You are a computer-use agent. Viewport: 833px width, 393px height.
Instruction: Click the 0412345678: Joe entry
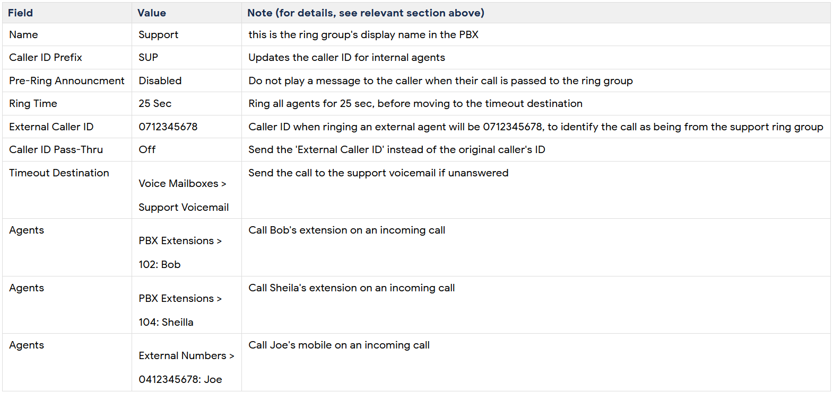pos(180,379)
